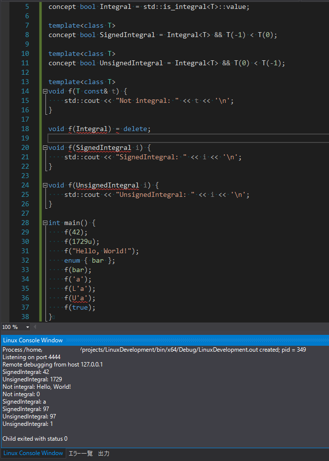Screen dimensions: 329x461
Task: Open the エラー一覧 tab
Action: 81,454
